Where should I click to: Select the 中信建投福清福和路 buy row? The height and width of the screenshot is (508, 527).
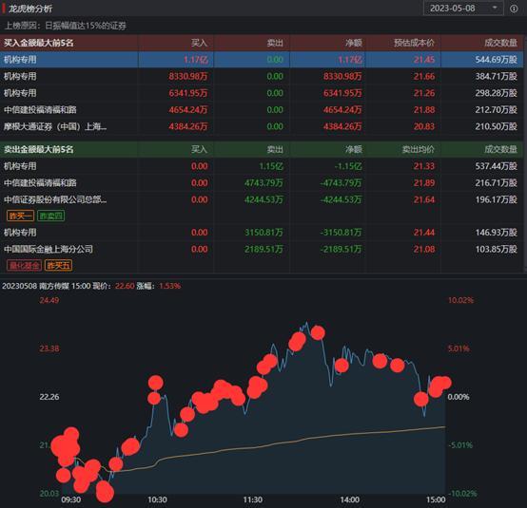click(262, 110)
